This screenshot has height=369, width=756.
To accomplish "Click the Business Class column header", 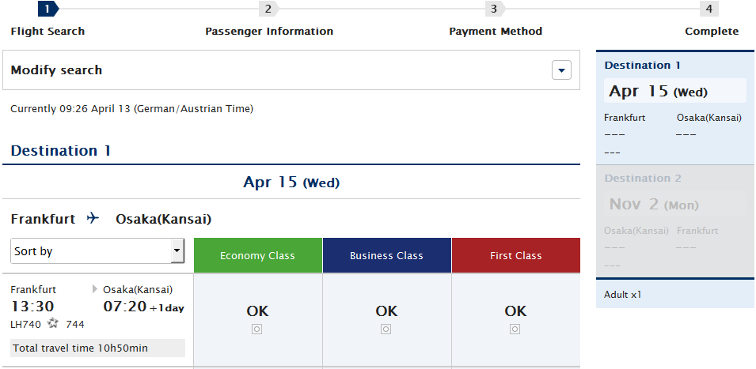I will click(386, 255).
